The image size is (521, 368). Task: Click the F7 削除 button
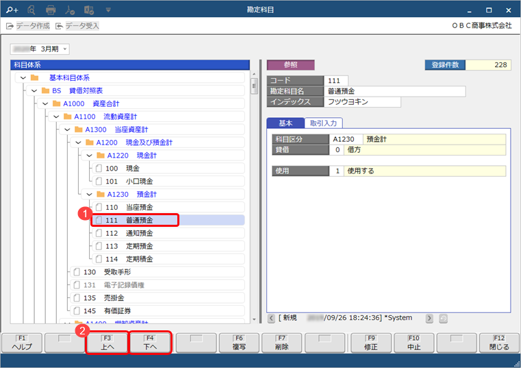pos(282,343)
